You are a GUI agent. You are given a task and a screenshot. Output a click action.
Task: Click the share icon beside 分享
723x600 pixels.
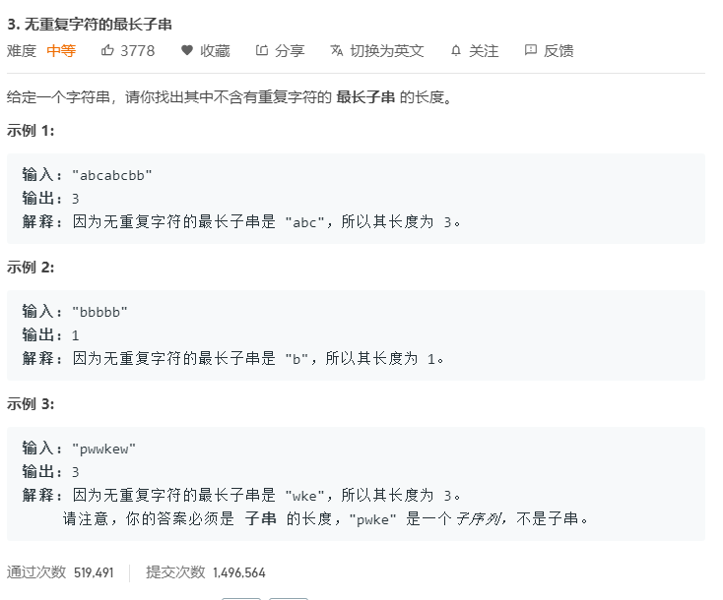[262, 50]
